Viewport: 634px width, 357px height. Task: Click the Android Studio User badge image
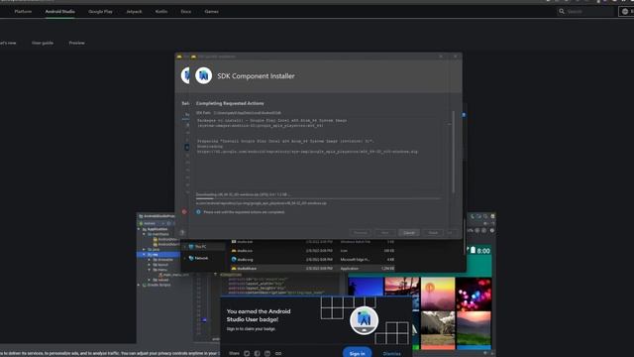(364, 320)
